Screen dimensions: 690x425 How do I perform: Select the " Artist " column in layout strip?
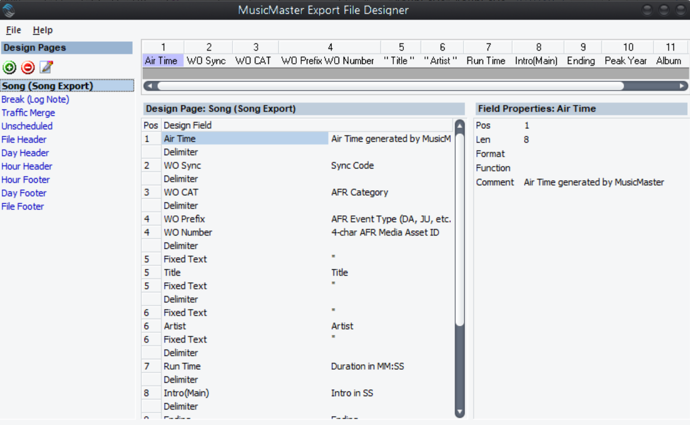coord(442,61)
